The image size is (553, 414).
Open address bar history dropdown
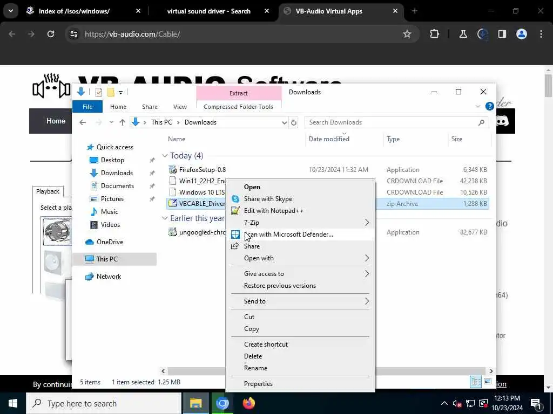tap(284, 122)
